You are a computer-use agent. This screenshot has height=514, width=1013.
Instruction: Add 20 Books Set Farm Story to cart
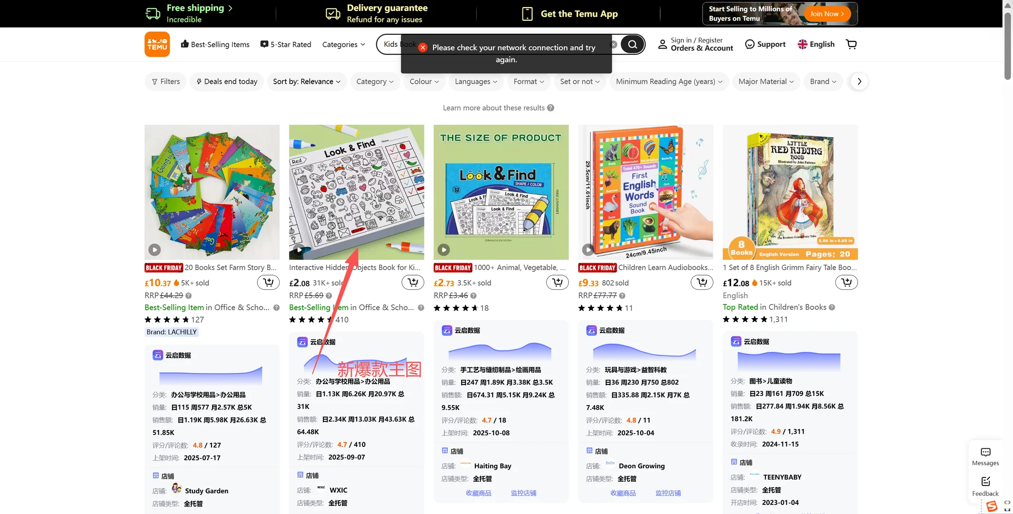click(x=268, y=282)
